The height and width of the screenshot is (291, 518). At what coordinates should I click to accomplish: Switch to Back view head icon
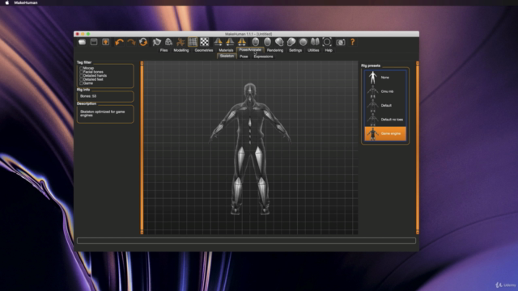267,42
